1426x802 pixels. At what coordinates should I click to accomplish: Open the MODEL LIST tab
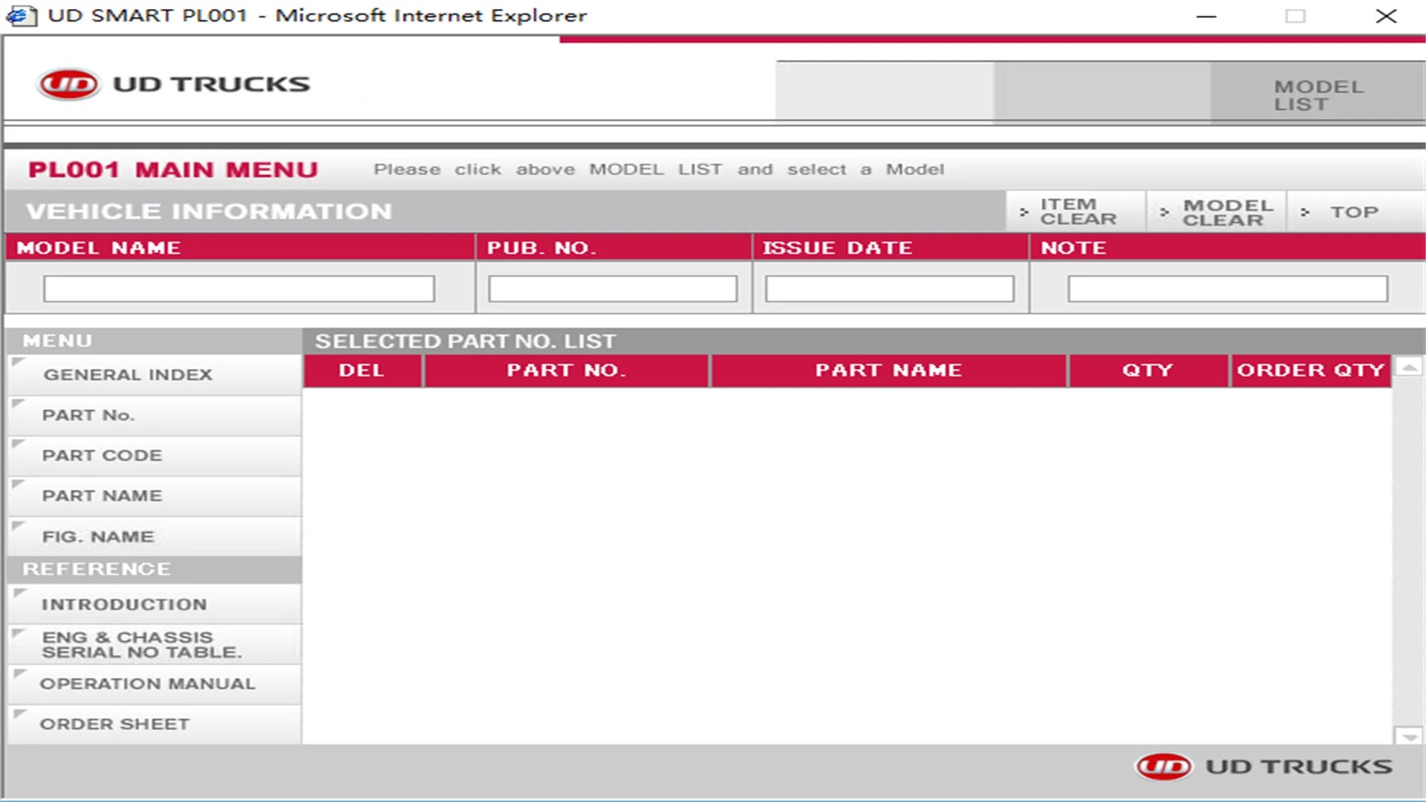[x=1318, y=94]
